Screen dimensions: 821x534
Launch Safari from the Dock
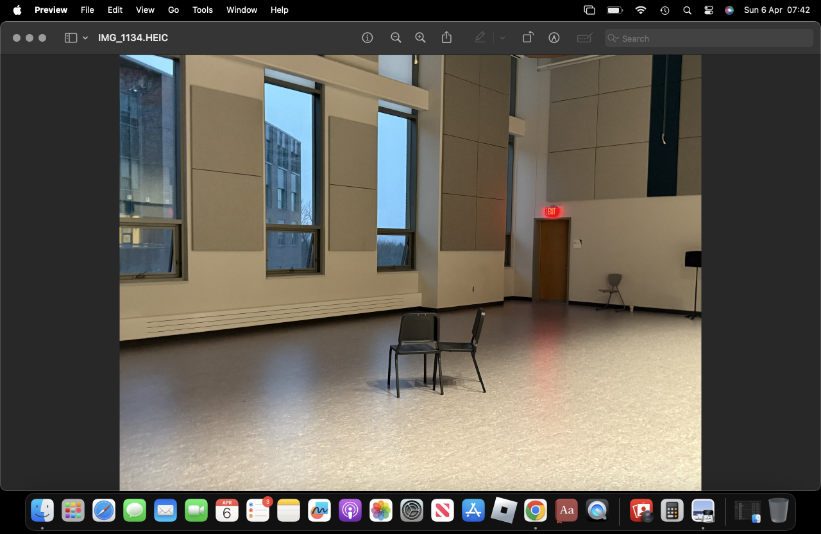pos(104,510)
